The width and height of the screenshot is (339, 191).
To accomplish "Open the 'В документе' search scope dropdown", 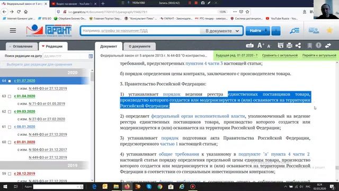I will (221, 31).
